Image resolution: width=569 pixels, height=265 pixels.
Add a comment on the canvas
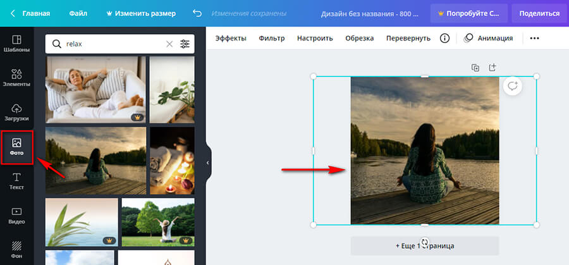[x=512, y=87]
